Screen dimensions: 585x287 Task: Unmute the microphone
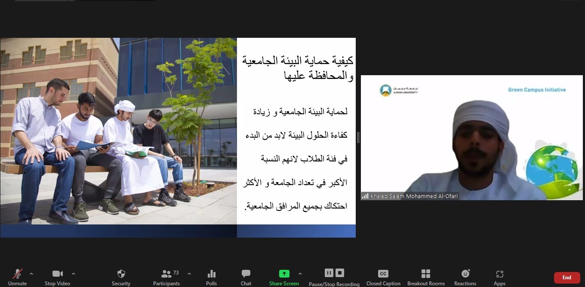(17, 274)
